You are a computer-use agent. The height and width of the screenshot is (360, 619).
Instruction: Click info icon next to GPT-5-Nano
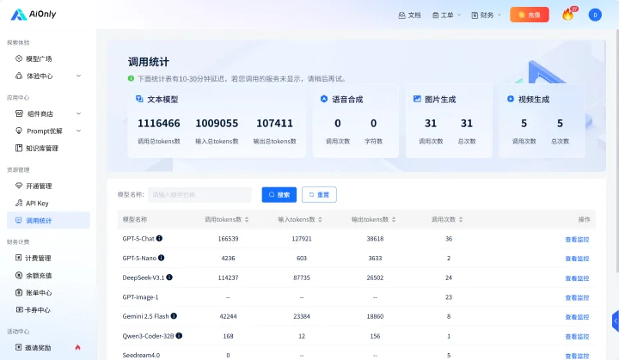pyautogui.click(x=161, y=258)
